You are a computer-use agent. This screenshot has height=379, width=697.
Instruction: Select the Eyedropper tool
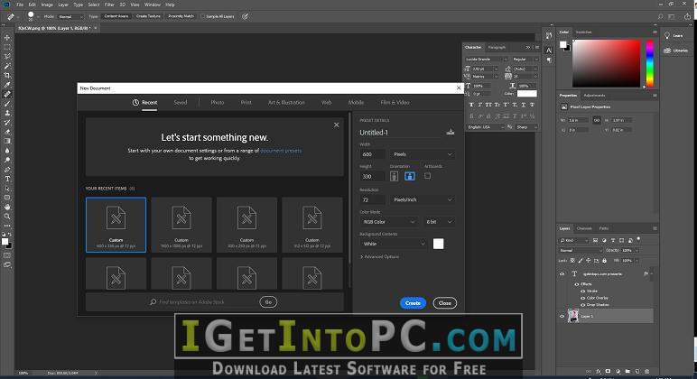pos(7,85)
